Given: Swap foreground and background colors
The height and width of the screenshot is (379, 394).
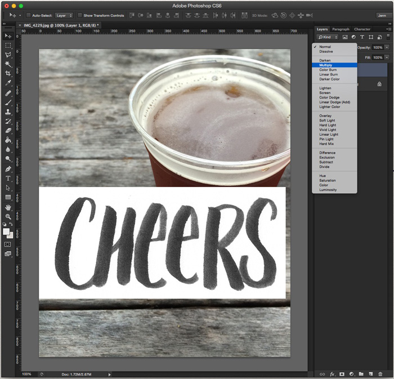Looking at the screenshot, I should pos(11,224).
